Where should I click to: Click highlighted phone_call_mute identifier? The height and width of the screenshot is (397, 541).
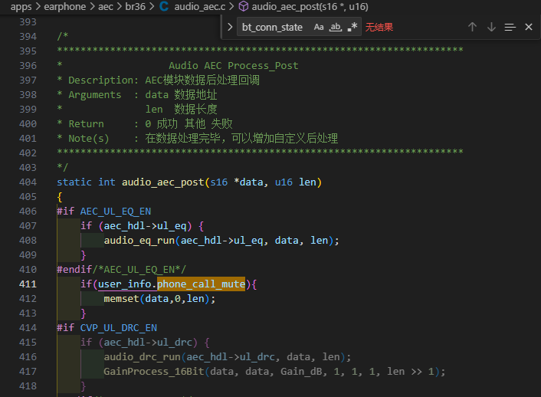(201, 284)
